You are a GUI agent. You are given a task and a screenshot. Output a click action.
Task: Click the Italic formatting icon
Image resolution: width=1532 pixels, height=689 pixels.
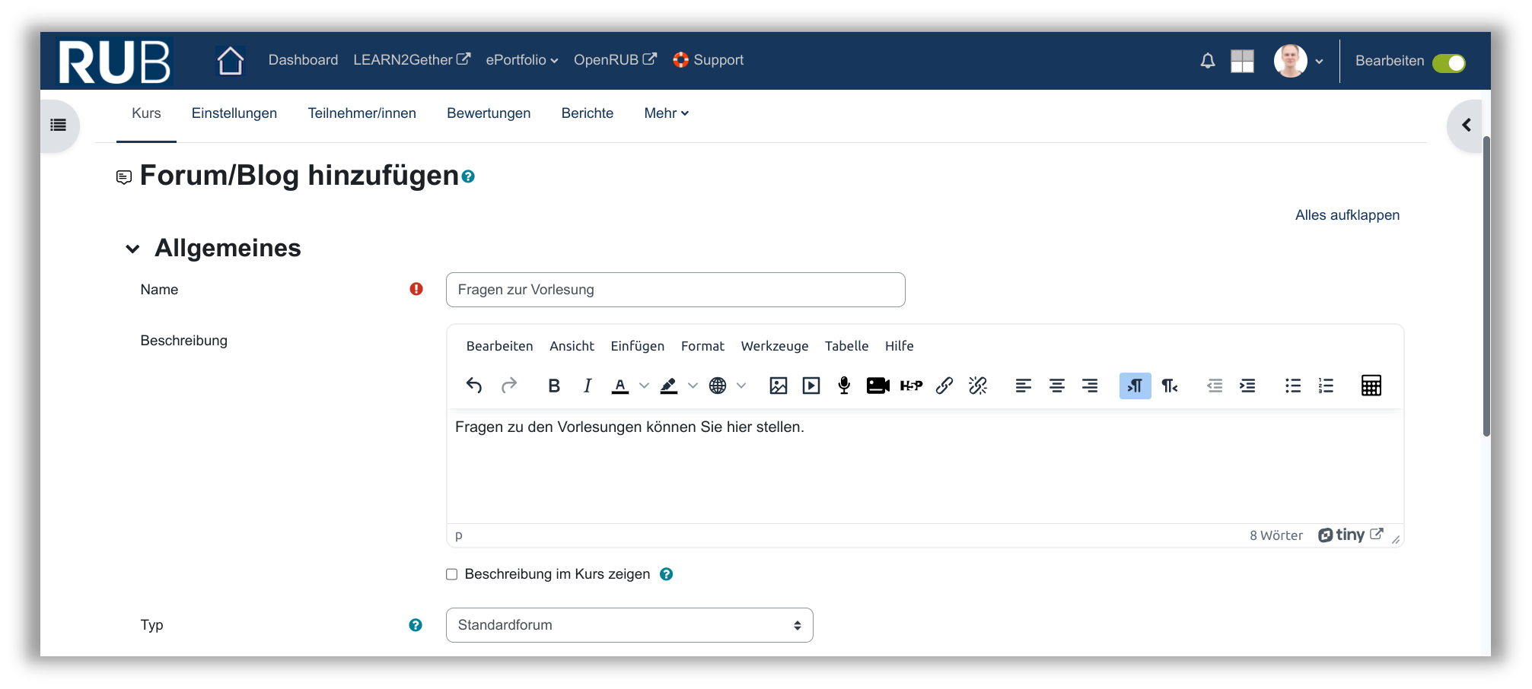pos(587,386)
